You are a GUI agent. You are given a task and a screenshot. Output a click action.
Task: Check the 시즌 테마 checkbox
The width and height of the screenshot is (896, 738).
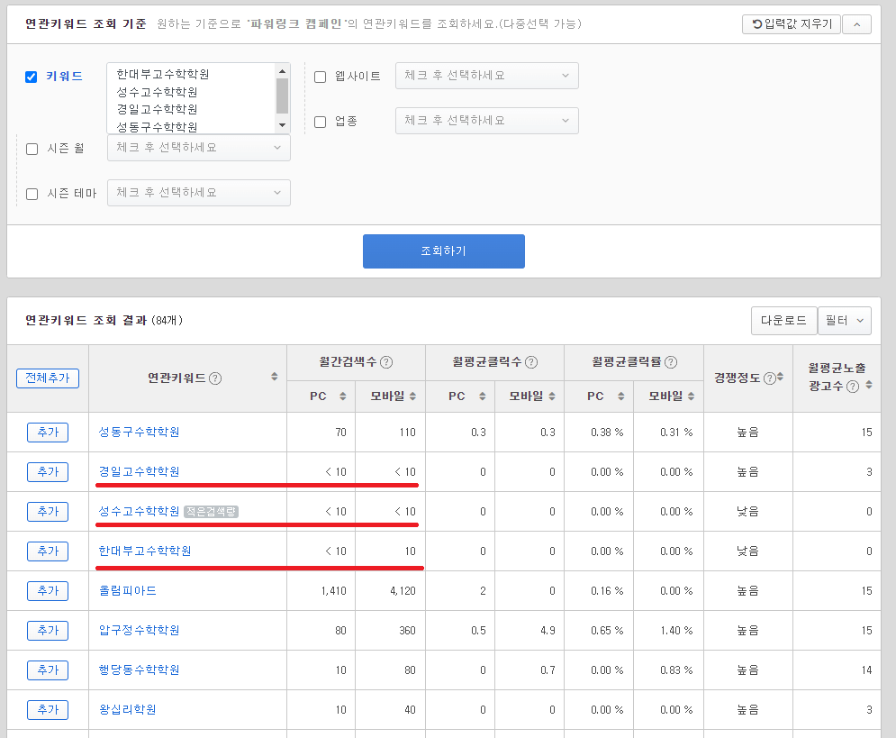pyautogui.click(x=32, y=194)
